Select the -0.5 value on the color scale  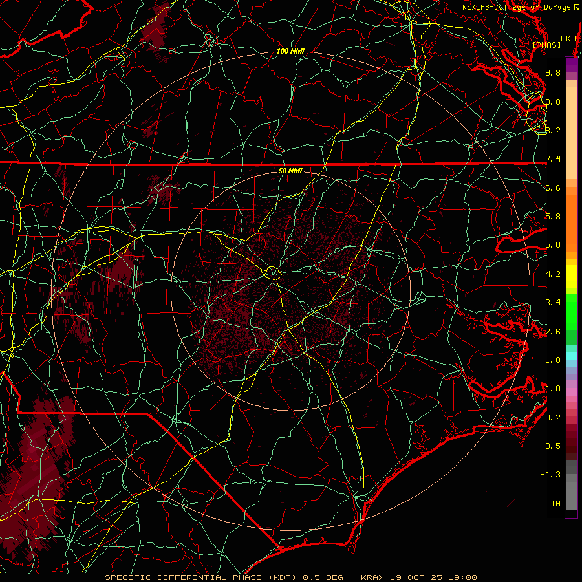[550, 446]
